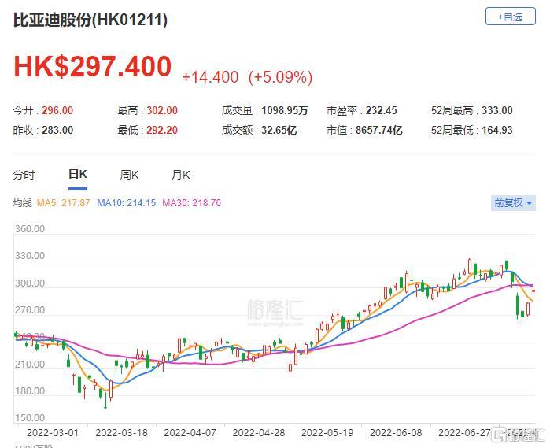Click the MA5: 217.87 indicator label
Screen dimensions: 550x448
pyautogui.click(x=64, y=203)
